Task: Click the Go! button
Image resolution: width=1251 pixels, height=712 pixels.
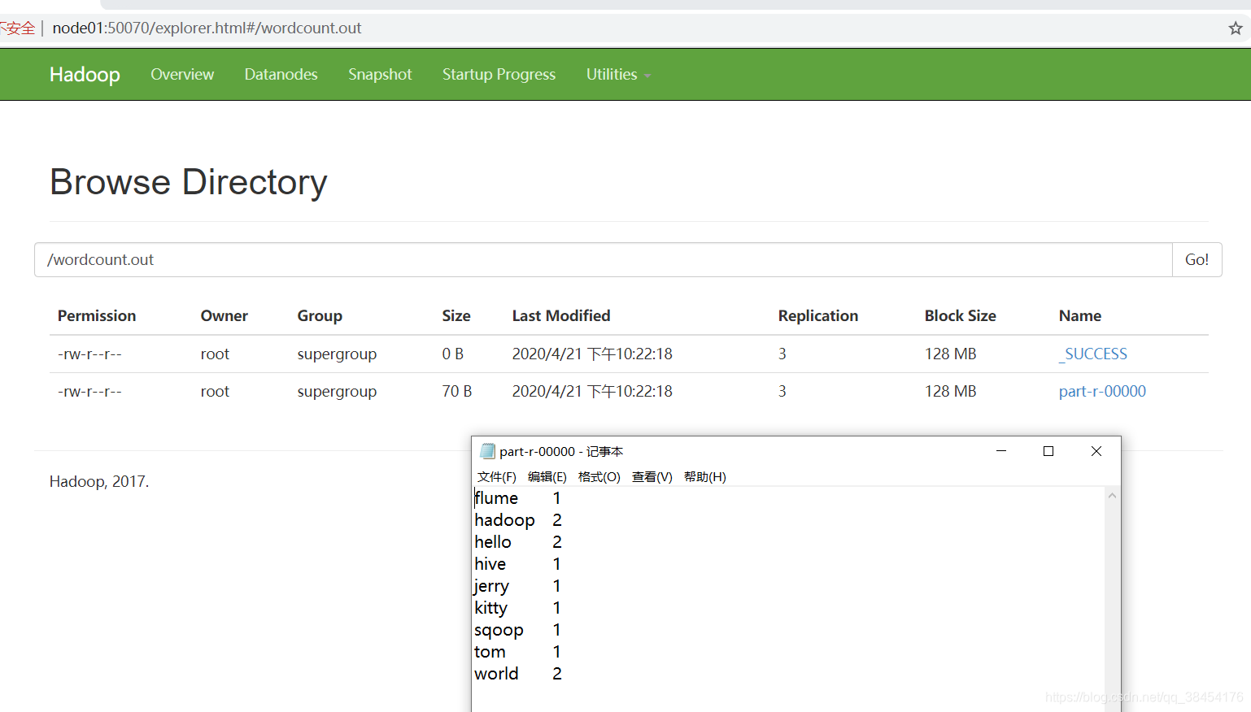Action: [x=1197, y=260]
